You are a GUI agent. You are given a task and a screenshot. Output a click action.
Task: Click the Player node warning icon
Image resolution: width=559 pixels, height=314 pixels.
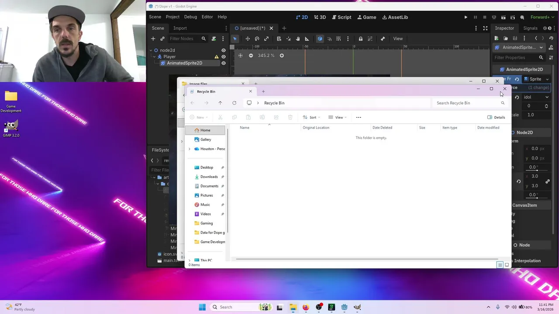(216, 57)
